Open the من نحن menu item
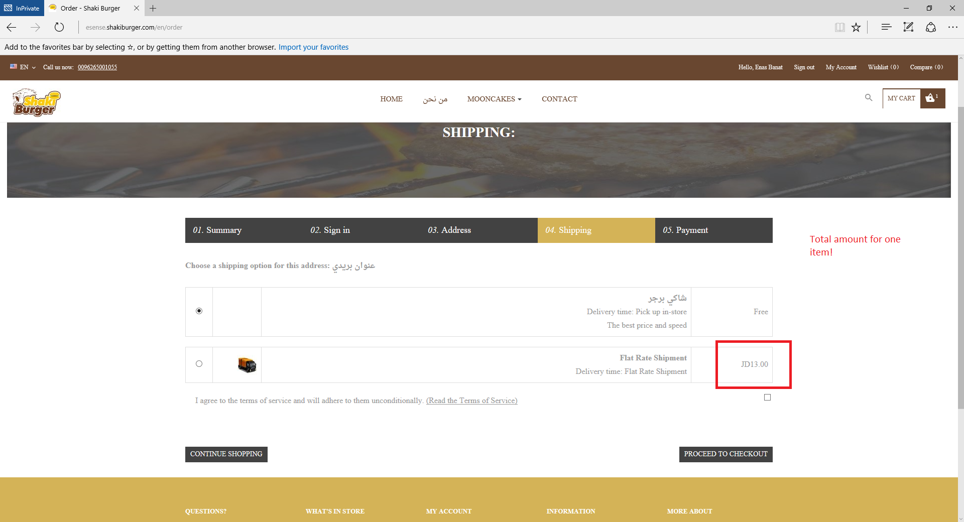This screenshot has height=522, width=964. [x=435, y=99]
